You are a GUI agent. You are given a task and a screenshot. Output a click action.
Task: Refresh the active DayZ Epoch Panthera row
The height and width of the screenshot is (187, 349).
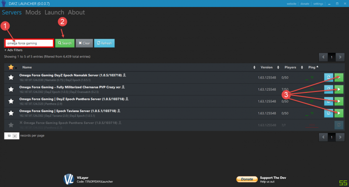tap(328, 101)
